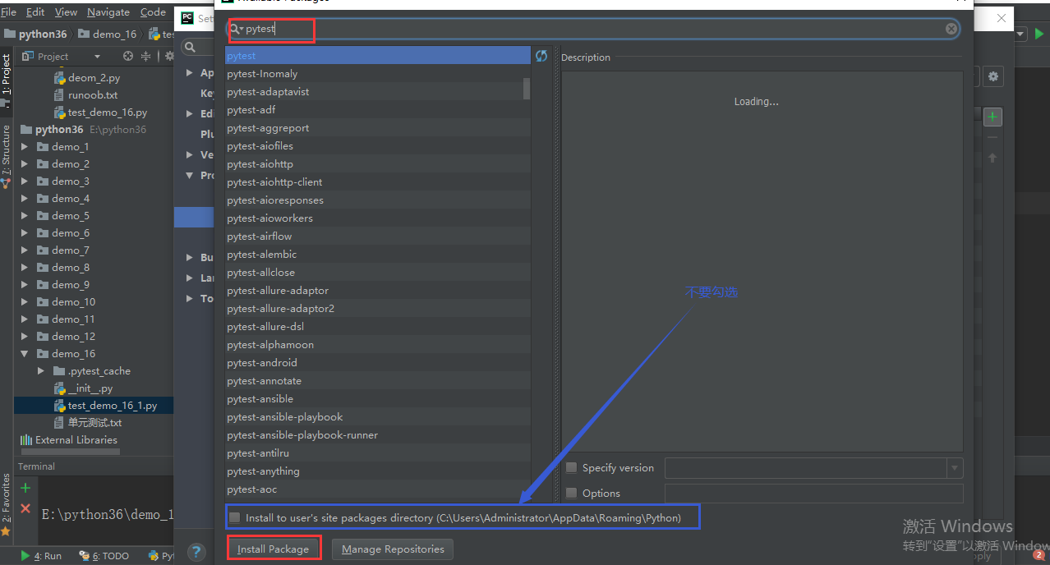
Task: Open the Settings help question mark
Action: click(196, 552)
